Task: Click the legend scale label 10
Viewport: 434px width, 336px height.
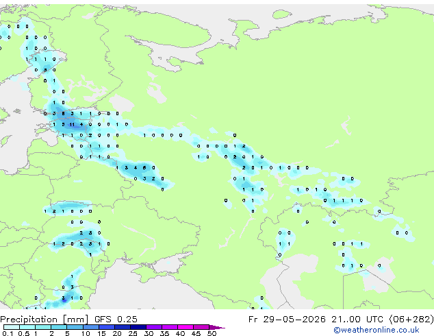Action: click(x=86, y=333)
